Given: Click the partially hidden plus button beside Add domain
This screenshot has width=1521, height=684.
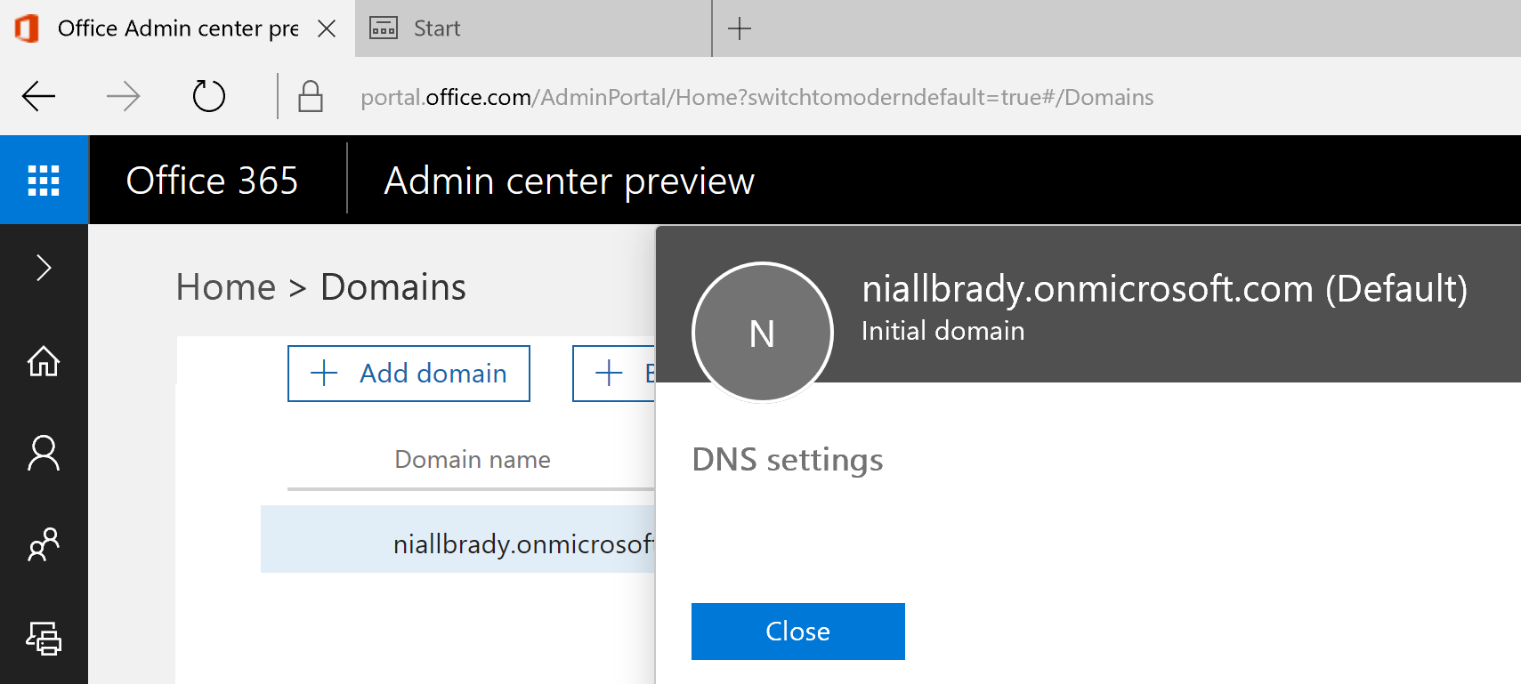Looking at the screenshot, I should point(614,374).
